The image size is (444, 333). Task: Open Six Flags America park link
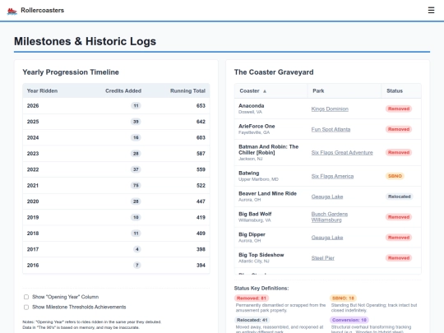point(332,176)
